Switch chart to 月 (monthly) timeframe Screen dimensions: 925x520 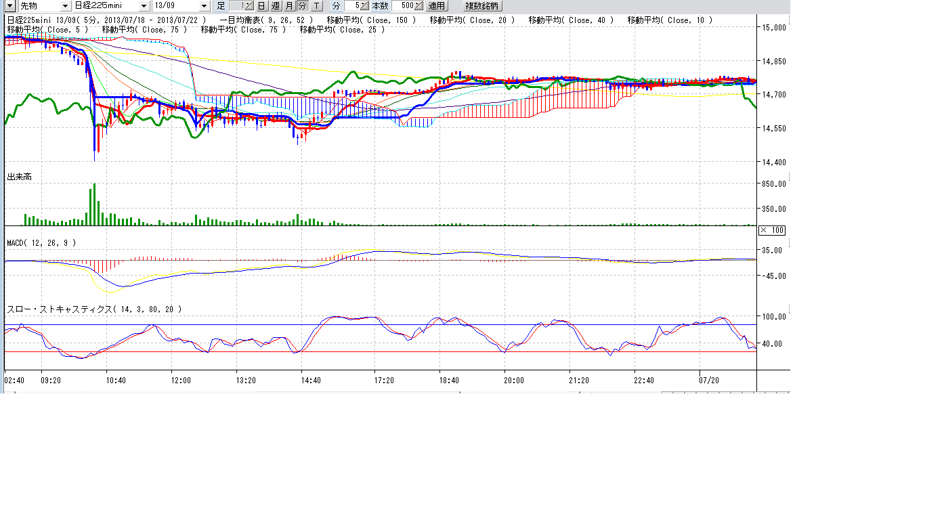(289, 6)
